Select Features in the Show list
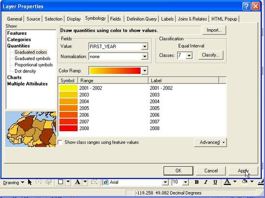The height and width of the screenshot is (198, 265). [17, 33]
